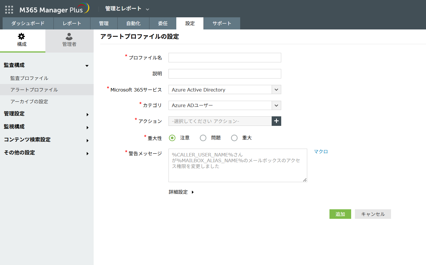
Task: Click the 警告メッセージ text area
Action: tap(238, 165)
